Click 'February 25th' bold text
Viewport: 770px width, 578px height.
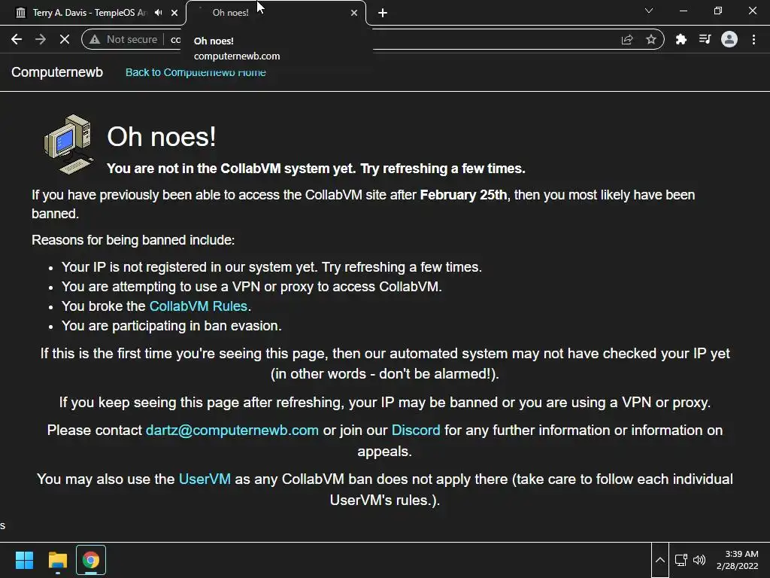pyautogui.click(x=463, y=195)
